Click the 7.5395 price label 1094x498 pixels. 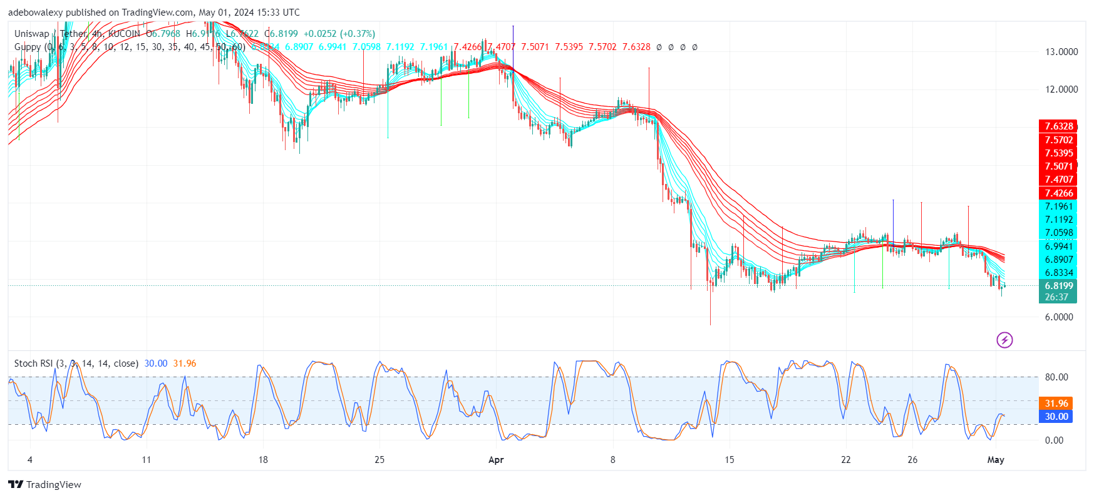coord(1058,153)
